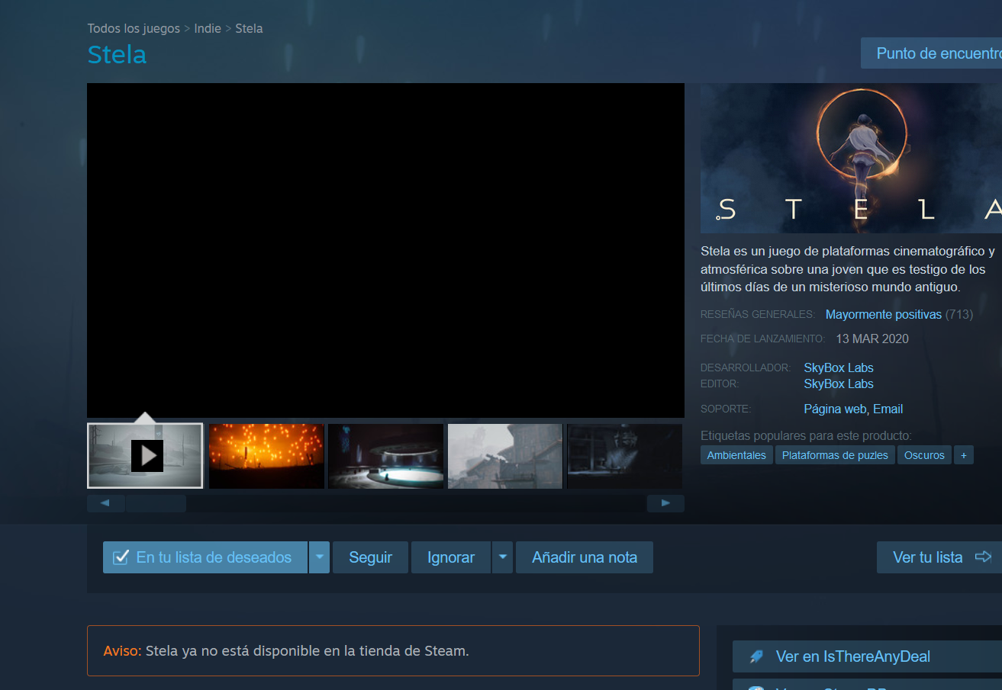Click the left arrow of thumbnail strip

tap(106, 503)
